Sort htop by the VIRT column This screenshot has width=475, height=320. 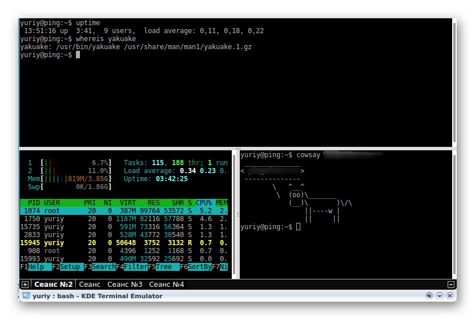[127, 203]
